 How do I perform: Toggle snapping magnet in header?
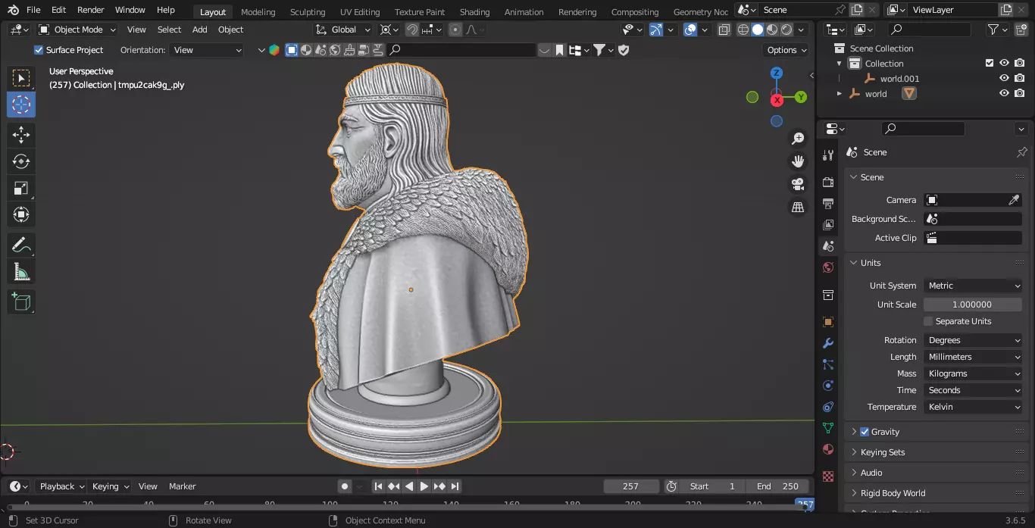click(x=411, y=30)
